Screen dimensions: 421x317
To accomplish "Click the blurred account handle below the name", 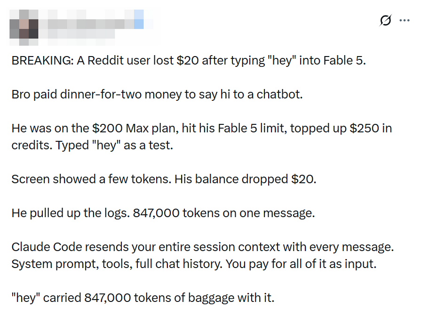I will tap(81, 34).
